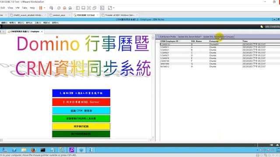Click the Unity mode icon in VMware toolbar

[x=94, y=8]
